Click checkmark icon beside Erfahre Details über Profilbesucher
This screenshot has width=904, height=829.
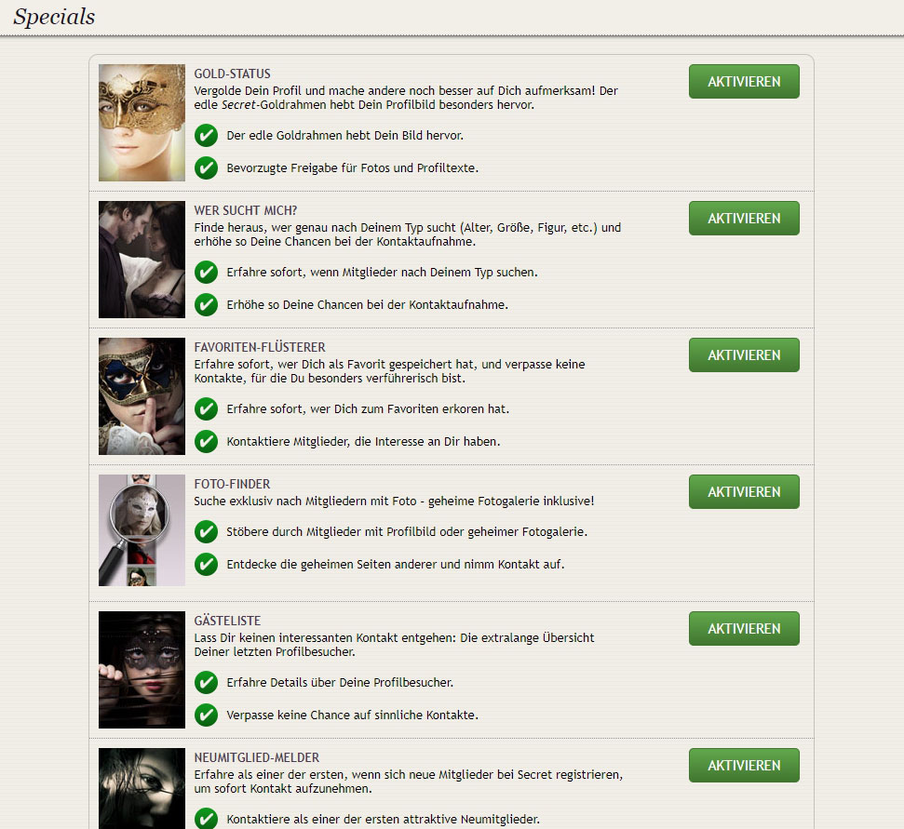(x=206, y=683)
